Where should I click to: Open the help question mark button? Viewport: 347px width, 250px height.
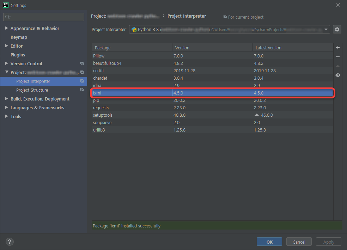click(10, 242)
